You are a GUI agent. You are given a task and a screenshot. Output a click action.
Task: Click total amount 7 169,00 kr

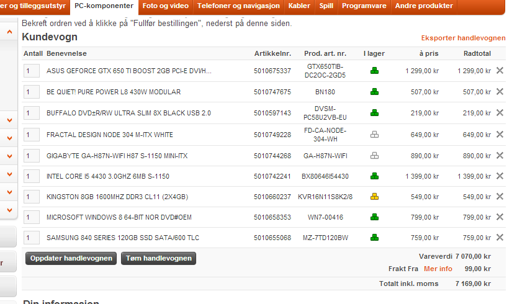(x=473, y=284)
